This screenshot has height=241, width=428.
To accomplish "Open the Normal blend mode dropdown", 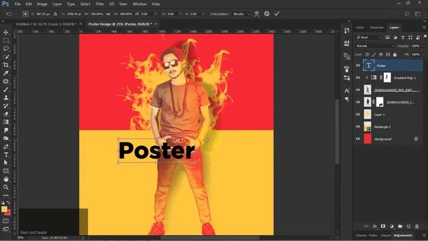I will 374,46.
